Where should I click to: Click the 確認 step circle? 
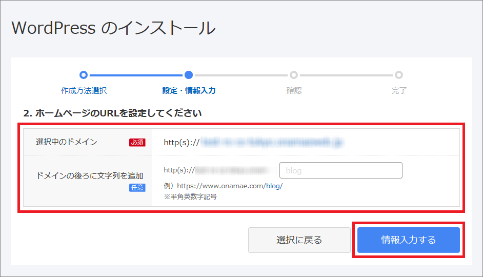pyautogui.click(x=294, y=75)
